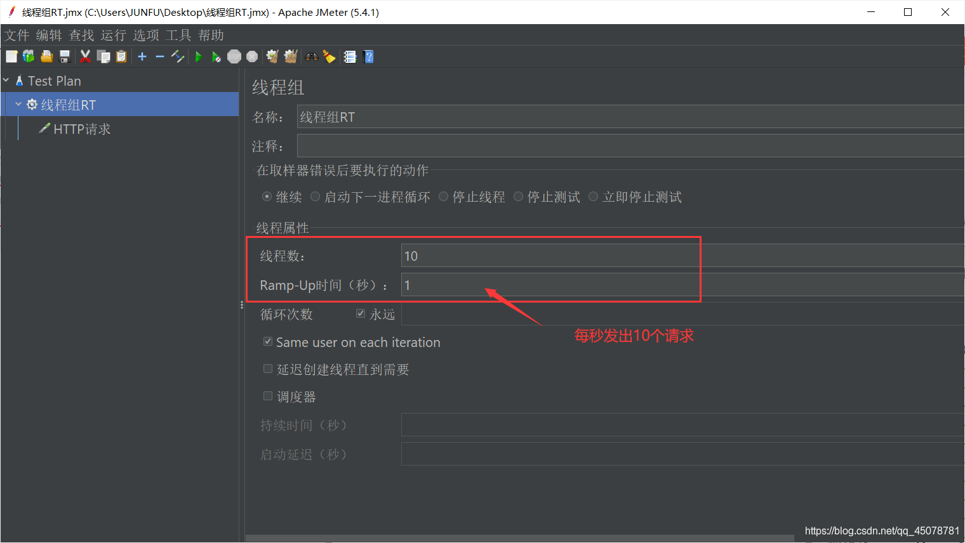Reset search with yellow brush icon
The width and height of the screenshot is (965, 543).
329,56
